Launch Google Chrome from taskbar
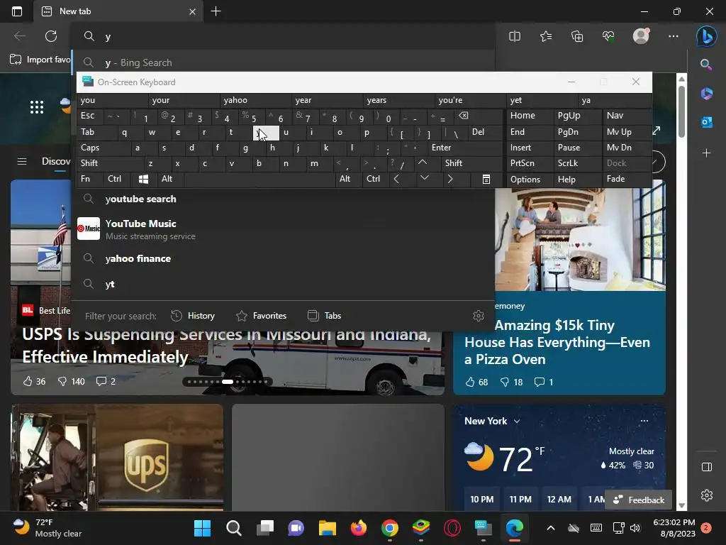726x545 pixels. [x=390, y=528]
